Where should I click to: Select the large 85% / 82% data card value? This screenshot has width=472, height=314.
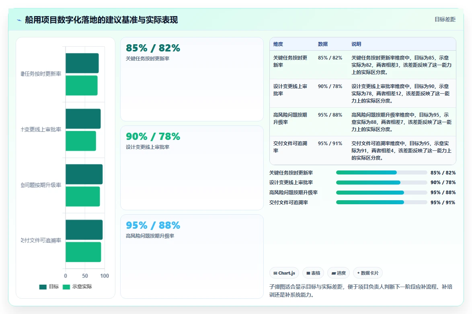153,48
